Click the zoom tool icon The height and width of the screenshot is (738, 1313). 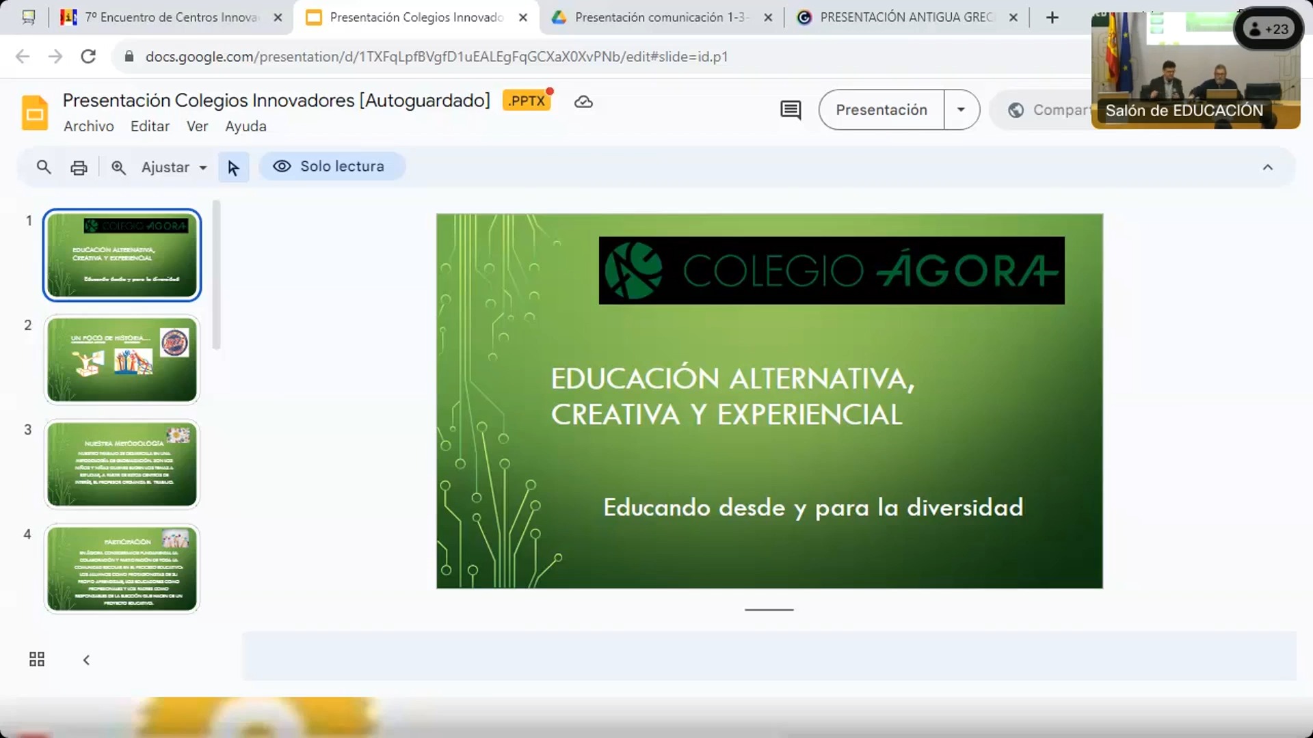tap(118, 167)
